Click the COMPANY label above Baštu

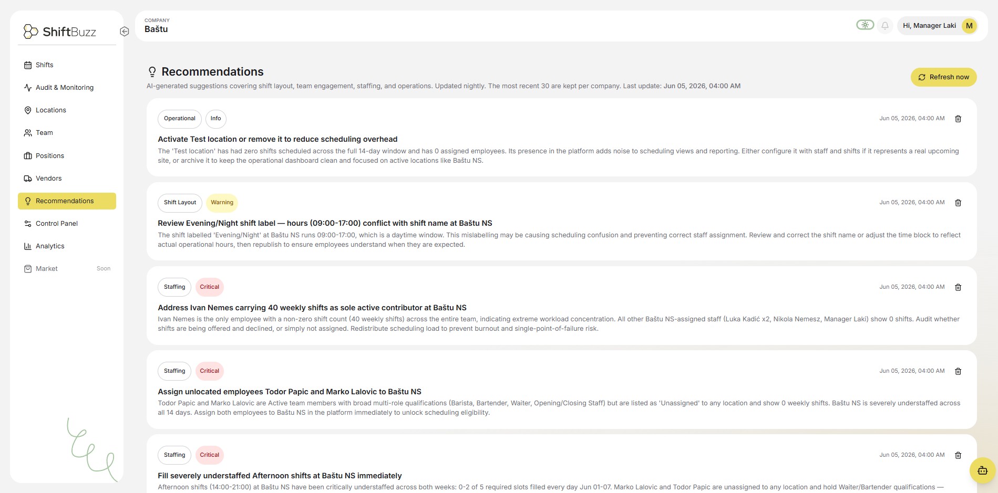coord(157,20)
